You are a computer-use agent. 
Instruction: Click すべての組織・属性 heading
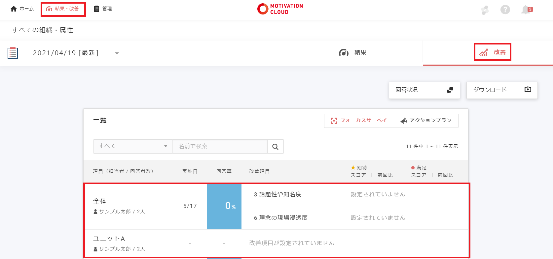pos(43,30)
